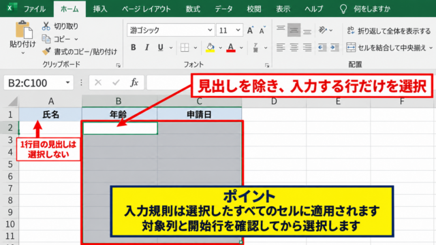The height and width of the screenshot is (245, 436).
Task: Switch to the ホーム tab
Action: (69, 9)
